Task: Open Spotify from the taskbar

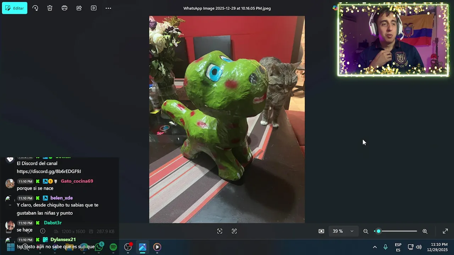Action: point(113,247)
